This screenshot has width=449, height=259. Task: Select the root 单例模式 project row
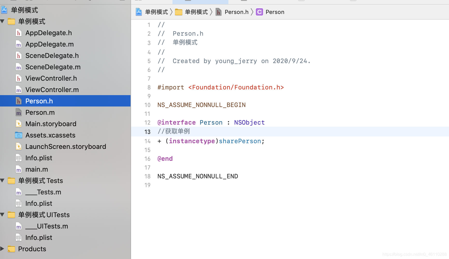pos(65,10)
